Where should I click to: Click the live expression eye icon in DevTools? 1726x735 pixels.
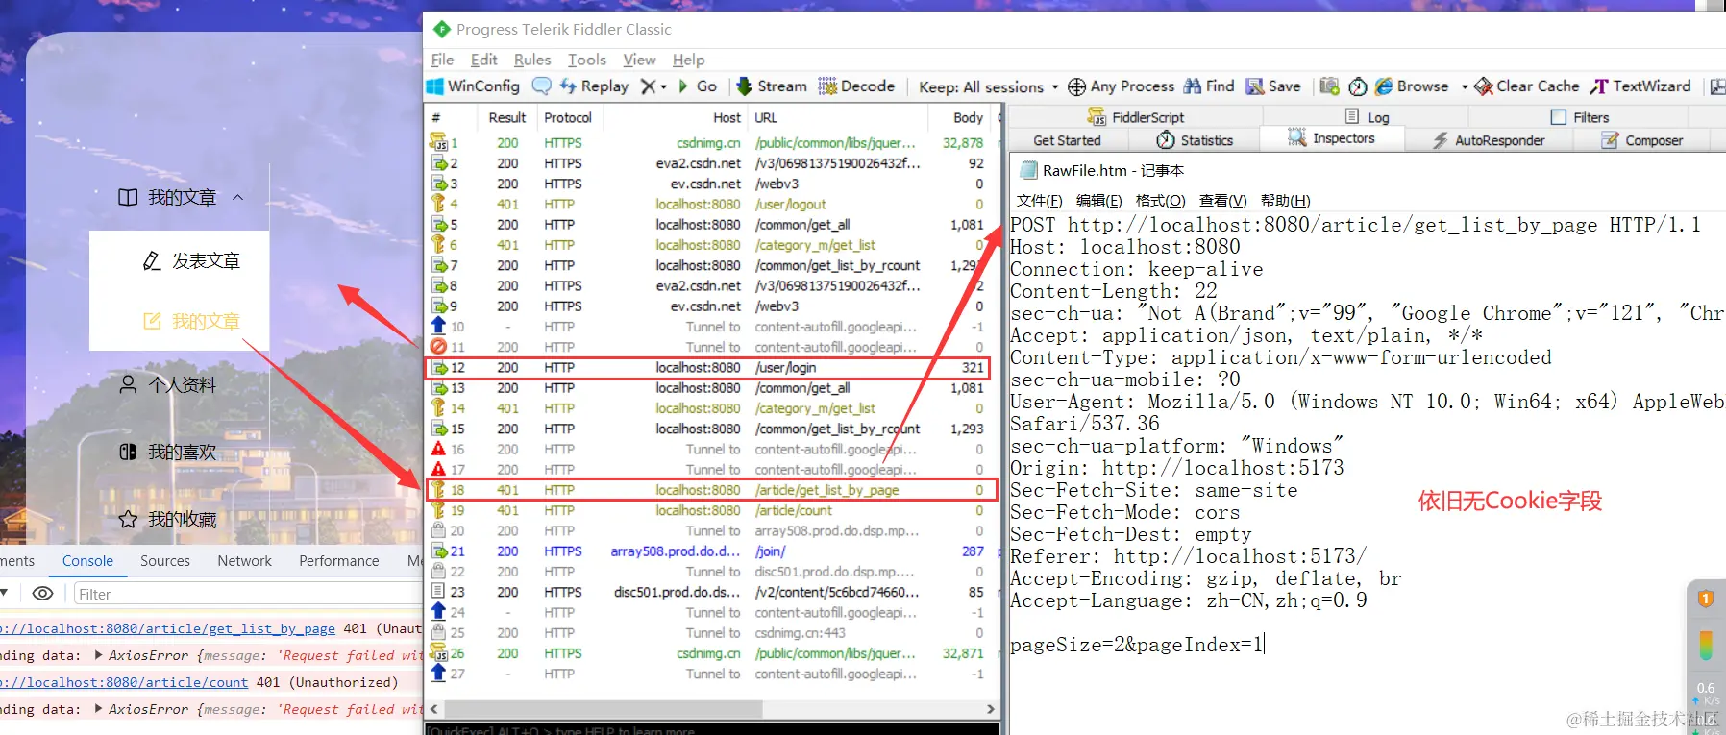(x=43, y=594)
